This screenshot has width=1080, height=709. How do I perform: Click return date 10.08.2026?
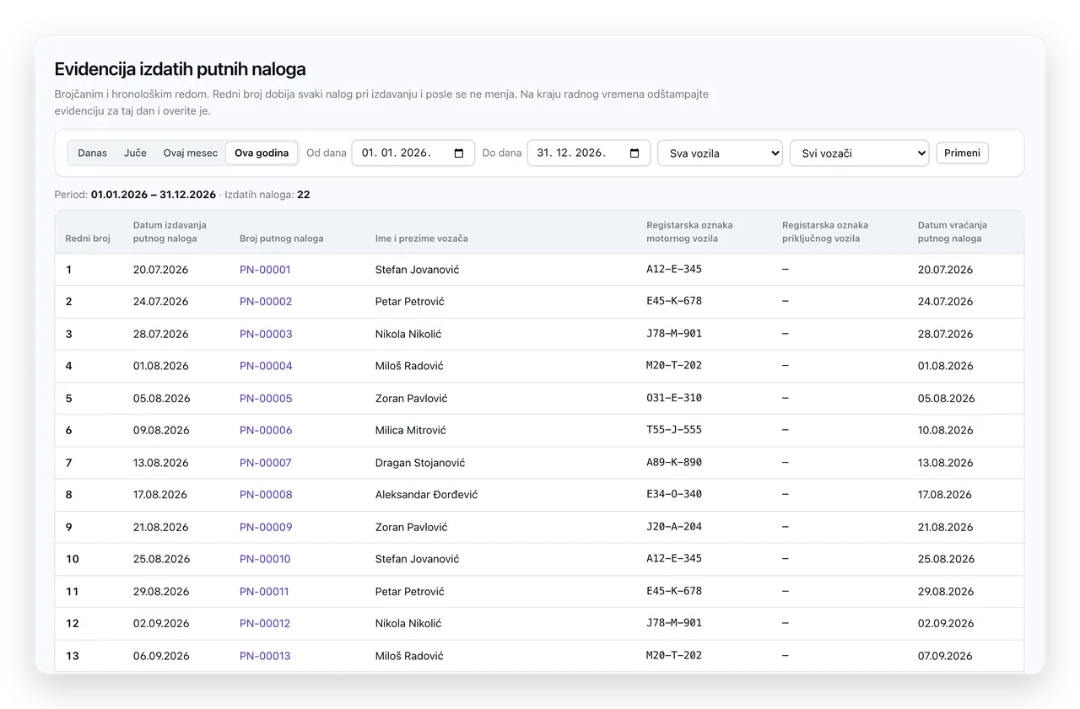pos(945,431)
